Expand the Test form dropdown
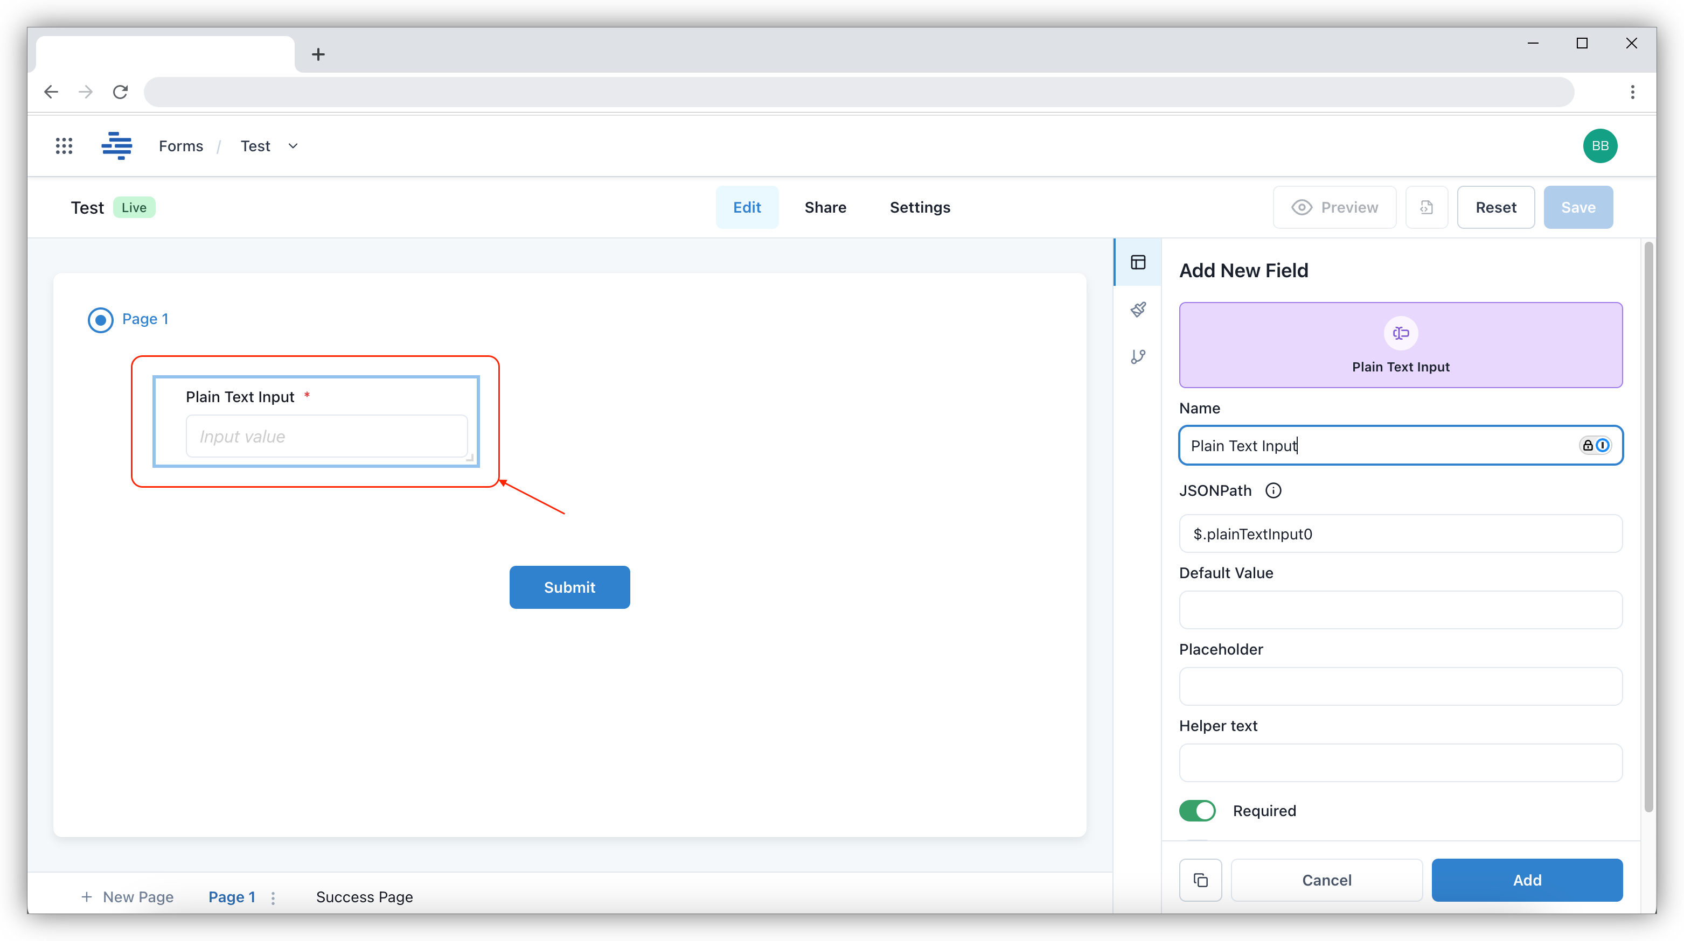 click(x=291, y=146)
